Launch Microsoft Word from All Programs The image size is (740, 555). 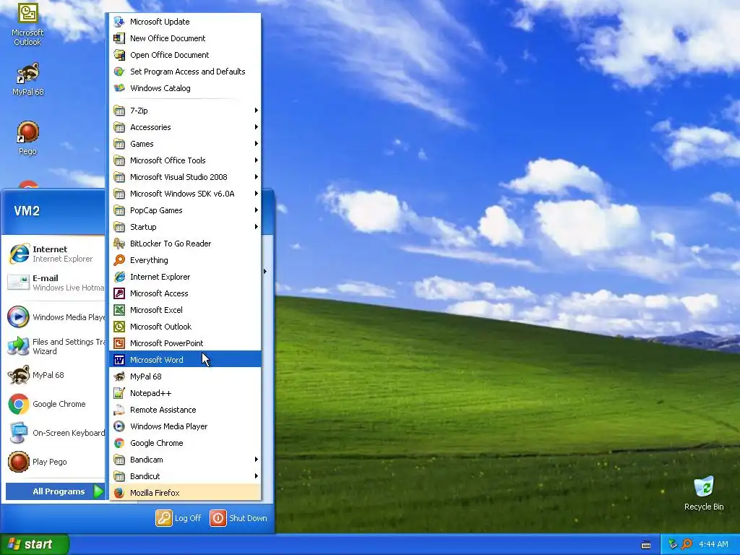(x=185, y=360)
